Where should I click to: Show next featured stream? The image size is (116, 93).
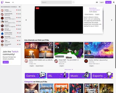click(x=112, y=20)
